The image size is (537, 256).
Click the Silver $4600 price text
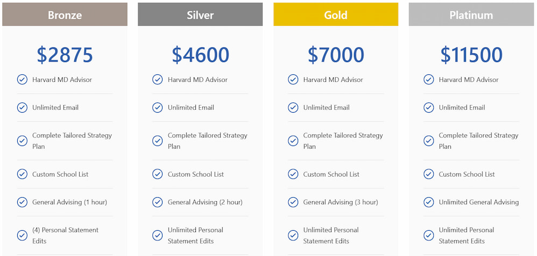click(200, 55)
